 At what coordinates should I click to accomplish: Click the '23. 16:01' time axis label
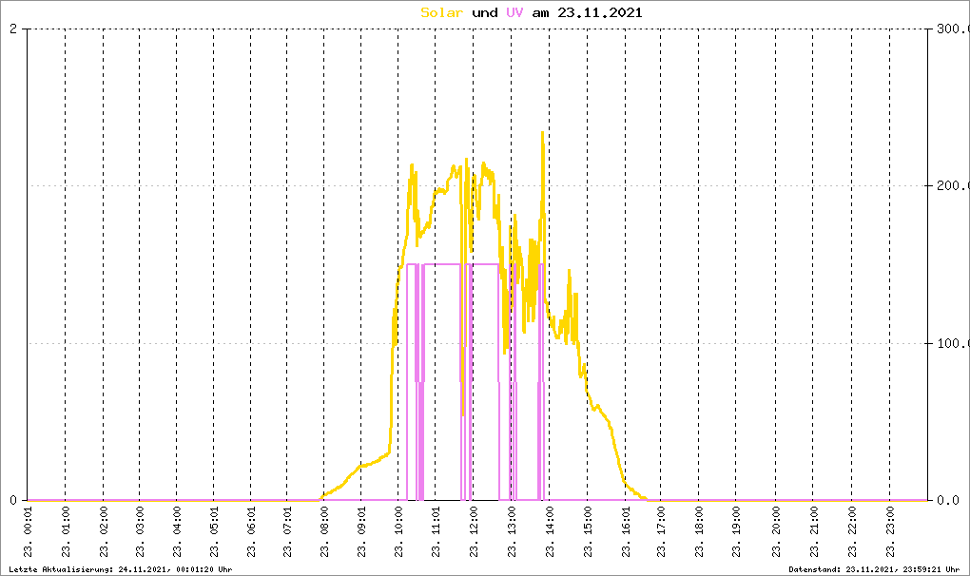click(626, 532)
